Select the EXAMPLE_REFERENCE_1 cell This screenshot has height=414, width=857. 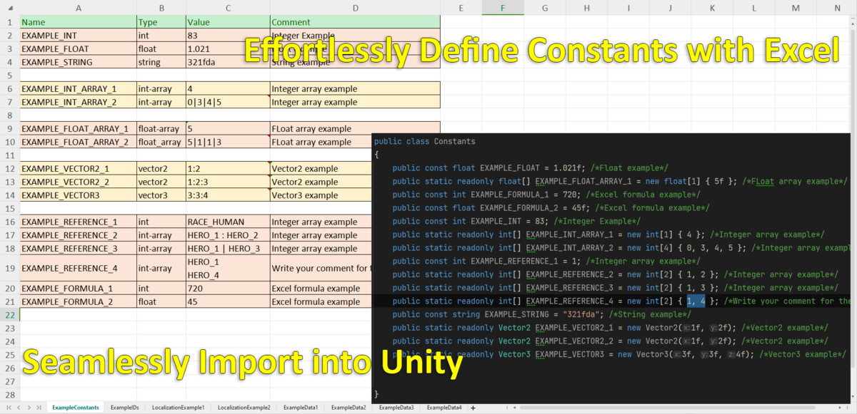pos(78,222)
